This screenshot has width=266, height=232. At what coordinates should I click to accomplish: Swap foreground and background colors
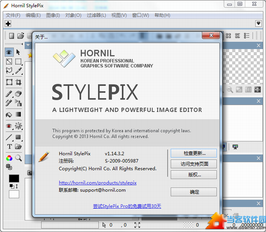point(17,186)
